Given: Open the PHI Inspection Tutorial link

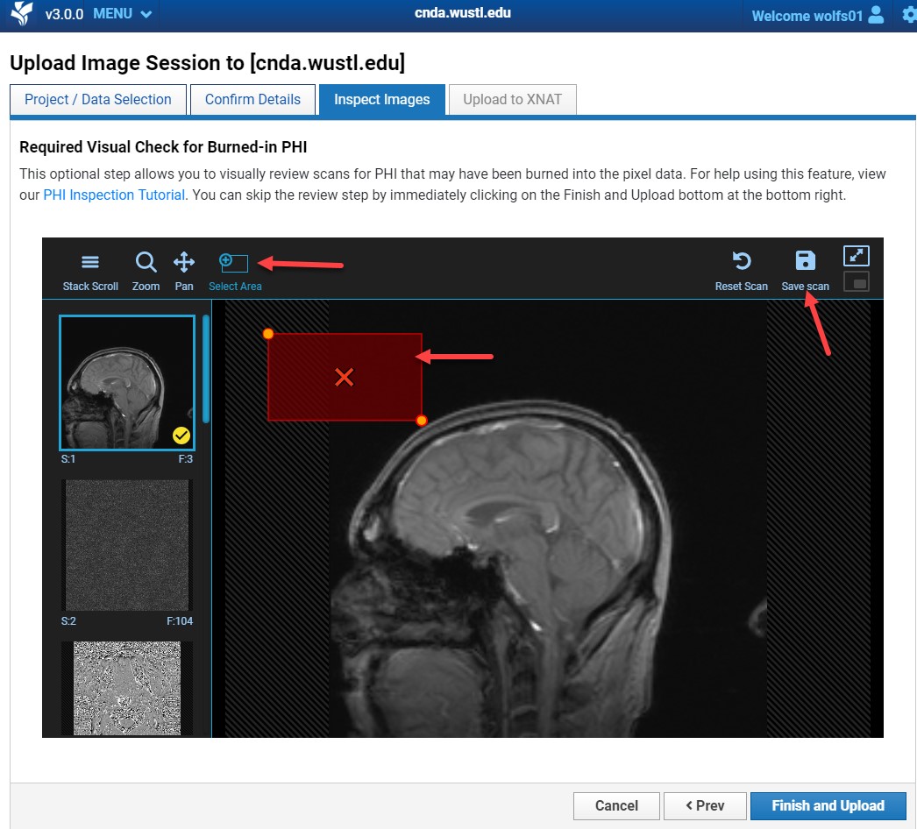Looking at the screenshot, I should [x=114, y=195].
